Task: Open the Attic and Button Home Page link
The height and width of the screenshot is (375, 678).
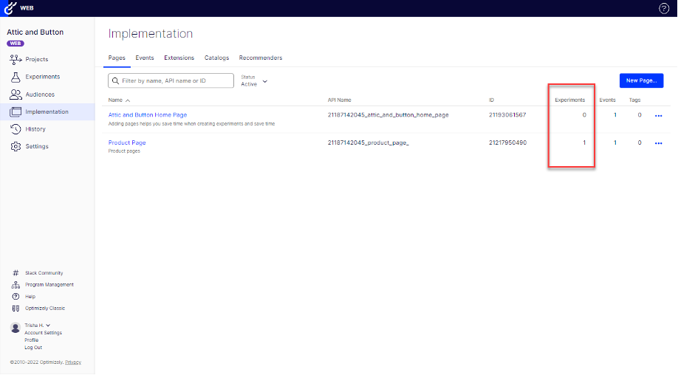Action: pos(148,115)
